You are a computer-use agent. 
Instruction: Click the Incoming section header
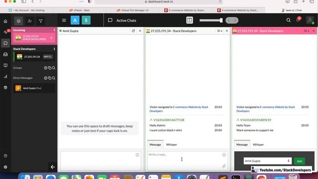point(34,30)
